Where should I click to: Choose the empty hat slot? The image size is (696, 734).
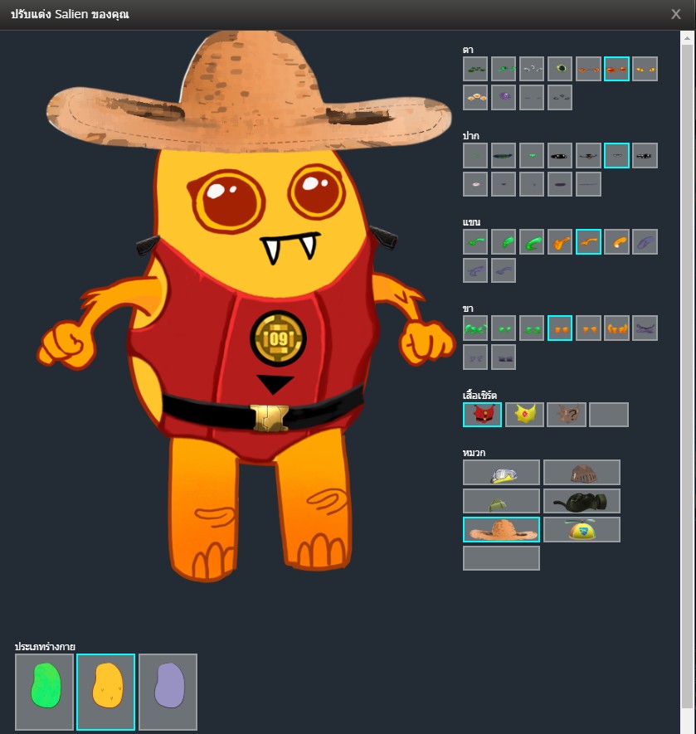(501, 558)
